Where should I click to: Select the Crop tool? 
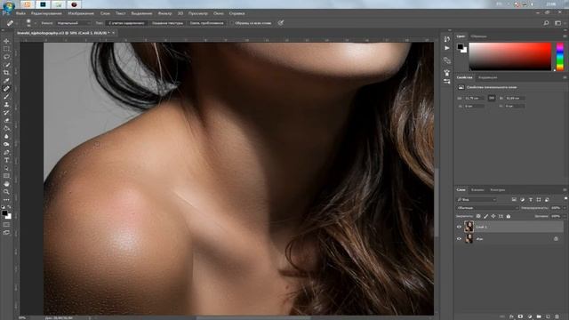click(6, 73)
